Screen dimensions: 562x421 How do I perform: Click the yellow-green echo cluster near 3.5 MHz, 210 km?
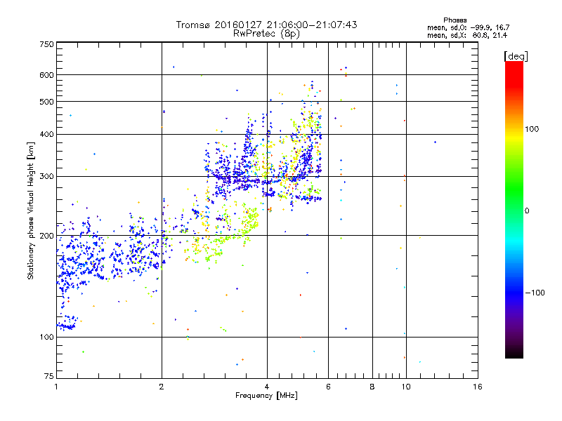point(250,221)
